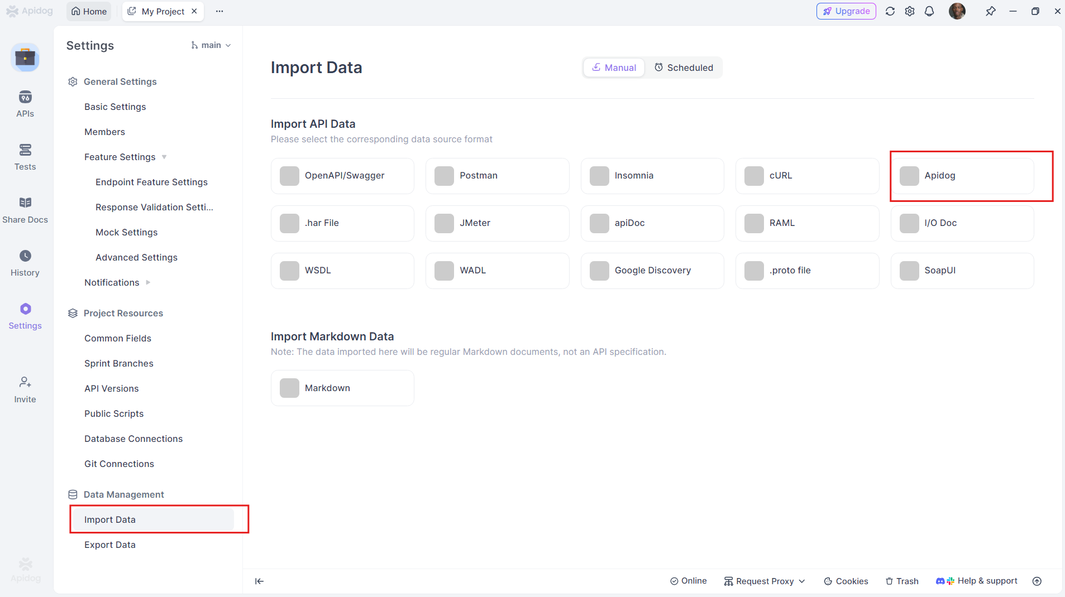Choose JMeter import format

[498, 223]
